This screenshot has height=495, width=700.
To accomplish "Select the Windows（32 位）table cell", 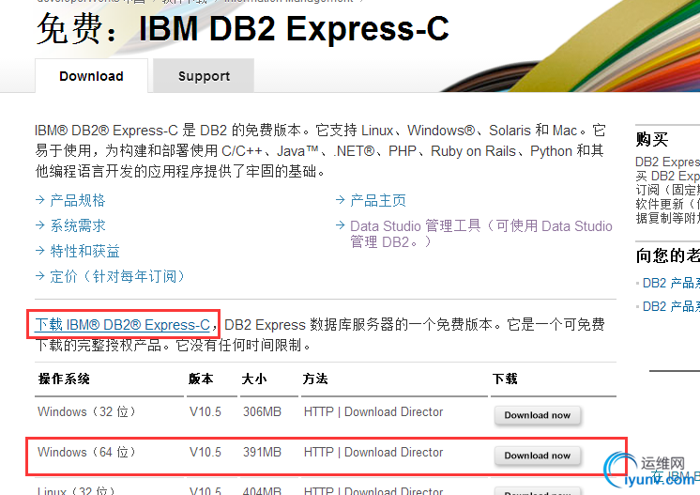I will [86, 411].
